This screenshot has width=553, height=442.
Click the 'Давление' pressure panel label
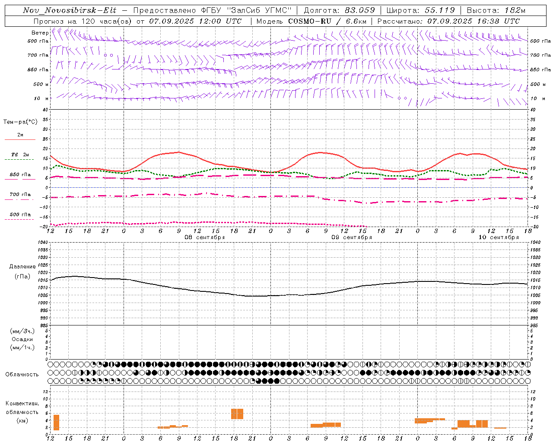click(22, 267)
